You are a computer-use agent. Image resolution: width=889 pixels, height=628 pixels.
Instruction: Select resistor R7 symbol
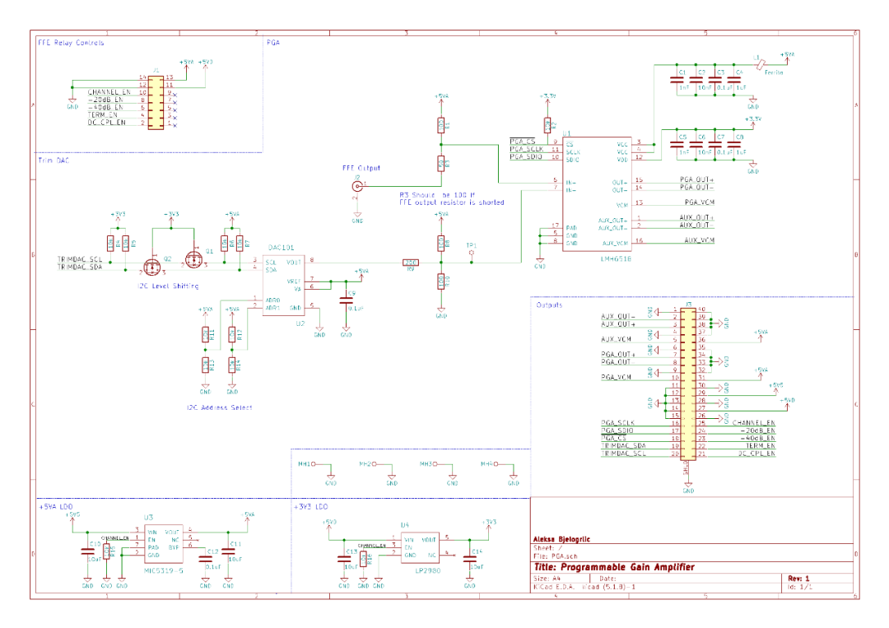[x=240, y=244]
